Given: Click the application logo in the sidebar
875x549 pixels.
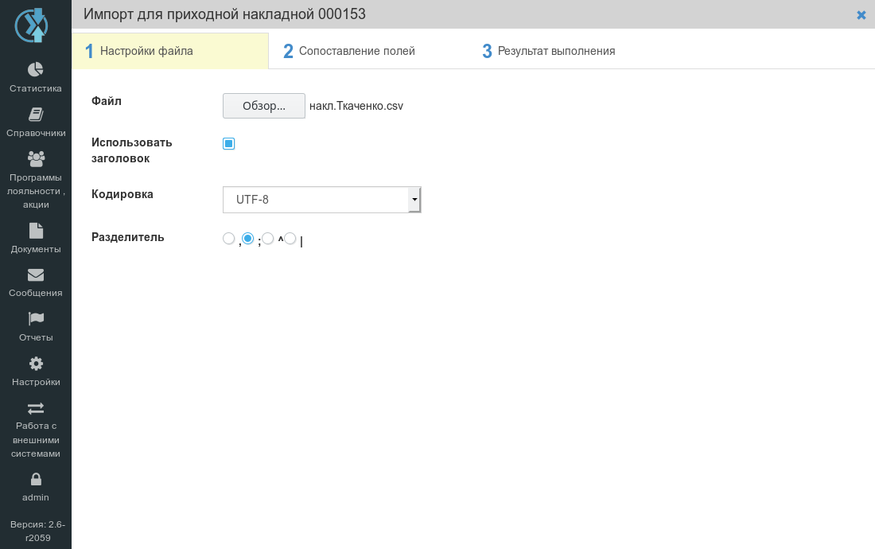Looking at the screenshot, I should (x=32, y=25).
